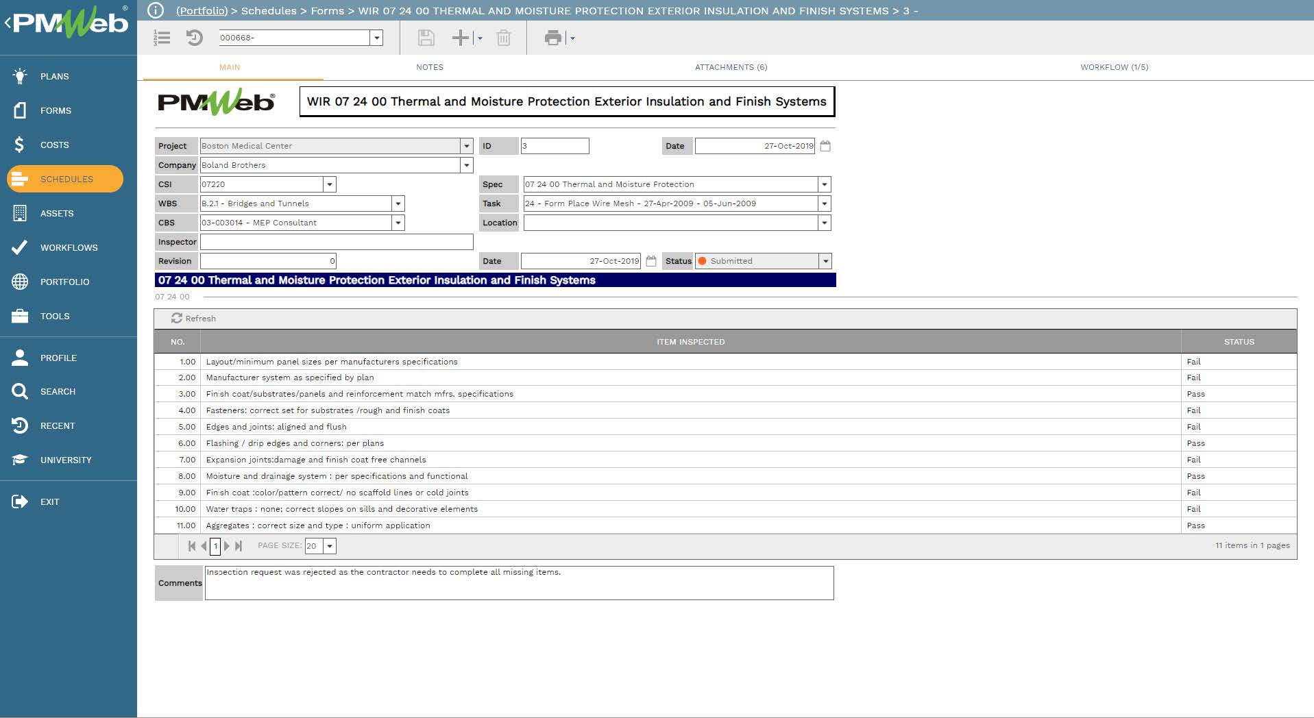This screenshot has width=1314, height=718.
Task: Expand the Project dropdown
Action: tap(467, 146)
